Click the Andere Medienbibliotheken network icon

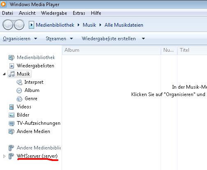point(11,148)
